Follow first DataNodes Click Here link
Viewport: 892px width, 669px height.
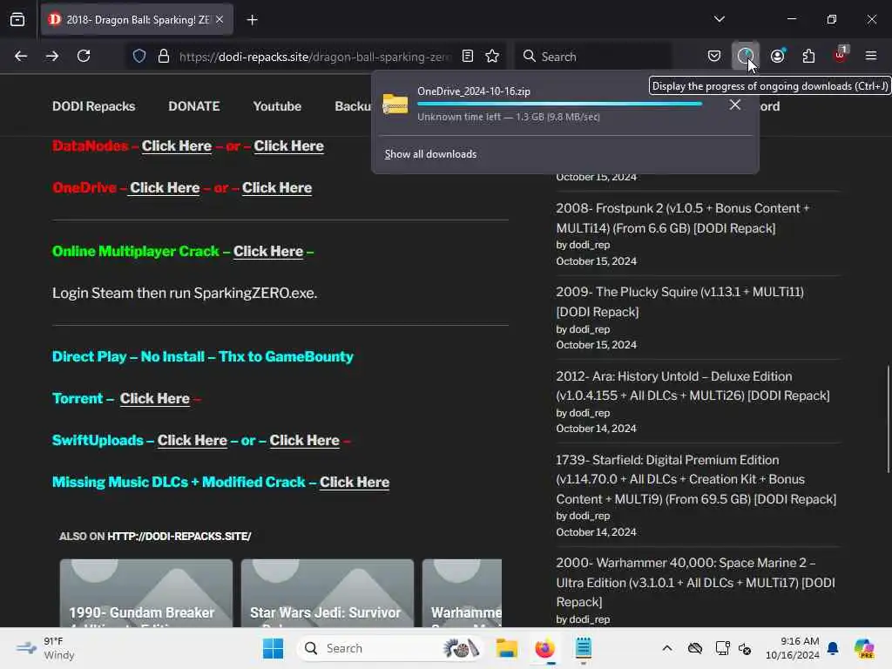pyautogui.click(x=176, y=146)
